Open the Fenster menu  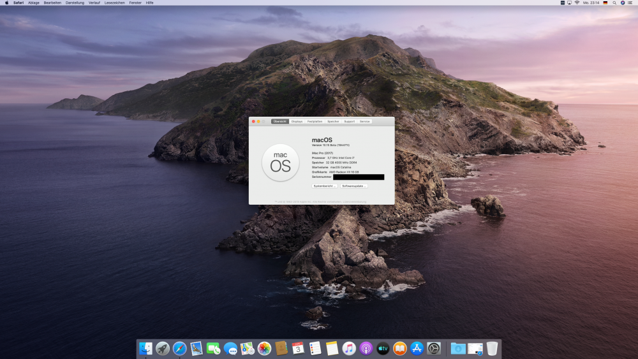click(x=135, y=3)
